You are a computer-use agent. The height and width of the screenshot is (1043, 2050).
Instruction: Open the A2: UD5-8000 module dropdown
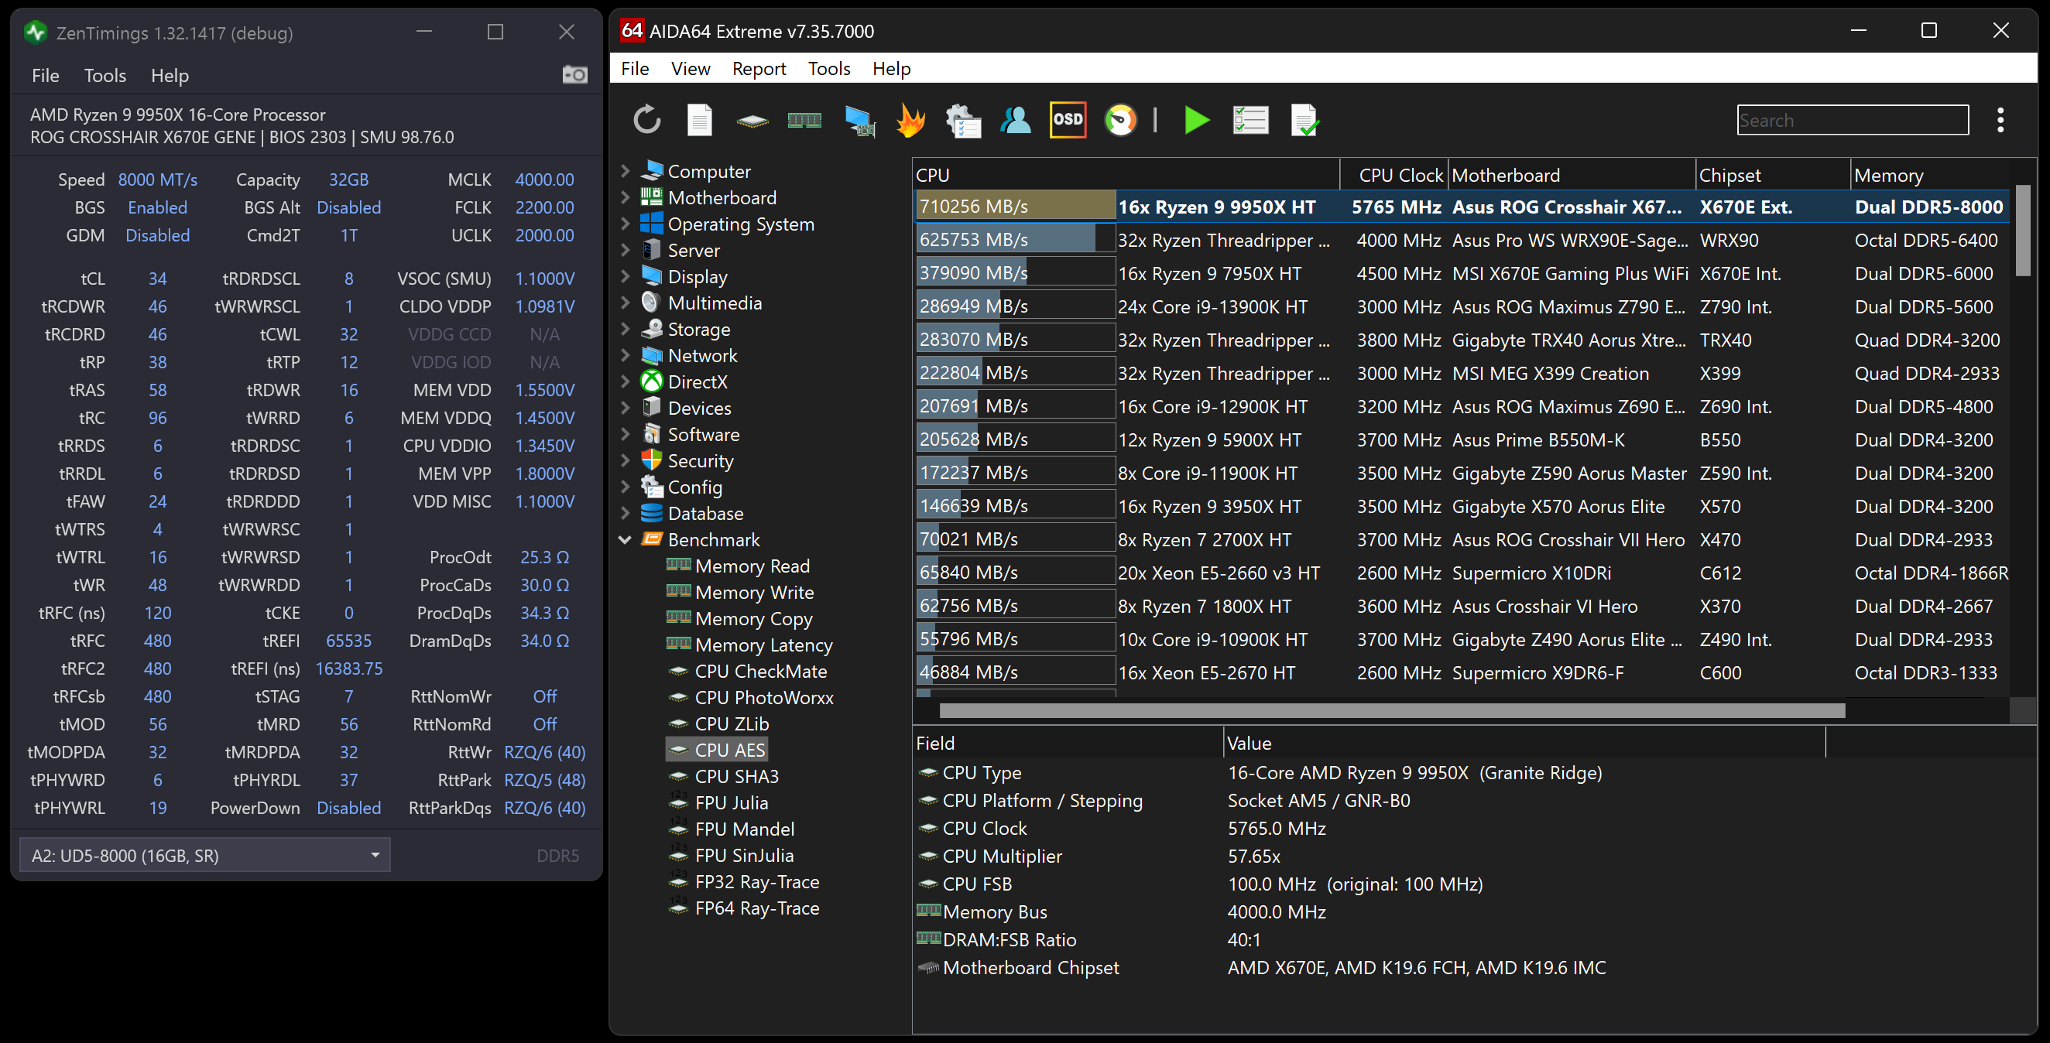204,855
